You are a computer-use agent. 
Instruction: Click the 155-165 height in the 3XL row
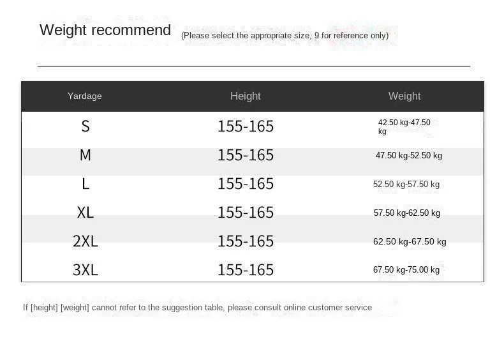(x=246, y=269)
